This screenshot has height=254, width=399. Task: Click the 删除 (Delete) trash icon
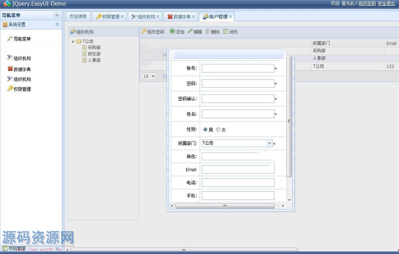coord(208,32)
